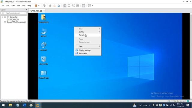The width and height of the screenshot is (192, 108).
Task: Click the Unity mode toolbar icon
Action: pyautogui.click(x=77, y=6)
